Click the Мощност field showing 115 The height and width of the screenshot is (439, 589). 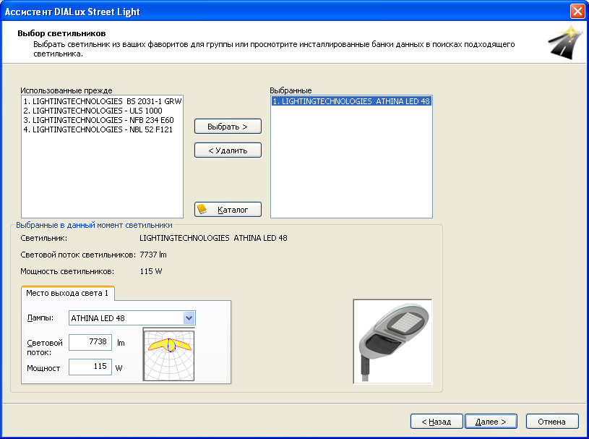pos(90,367)
